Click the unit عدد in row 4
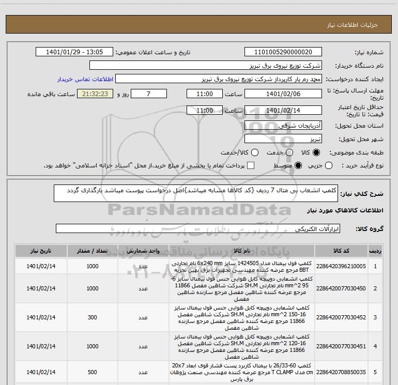The width and height of the screenshot is (398, 385). [143, 346]
